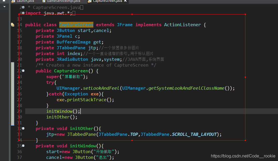Click the Launch.java file icon in tab
The height and width of the screenshot is (161, 278).
(13, 1)
